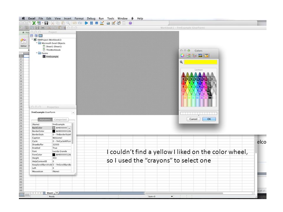The height and width of the screenshot is (212, 283).
Task: Click the BackColor ellipsis button
Action: coord(69,128)
